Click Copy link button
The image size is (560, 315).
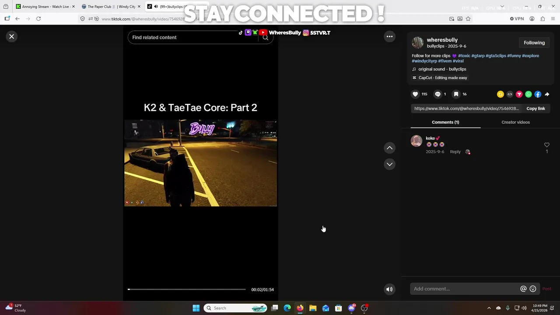(x=535, y=108)
